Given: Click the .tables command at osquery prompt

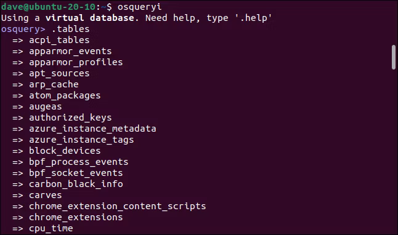Looking at the screenshot, I should (71, 29).
